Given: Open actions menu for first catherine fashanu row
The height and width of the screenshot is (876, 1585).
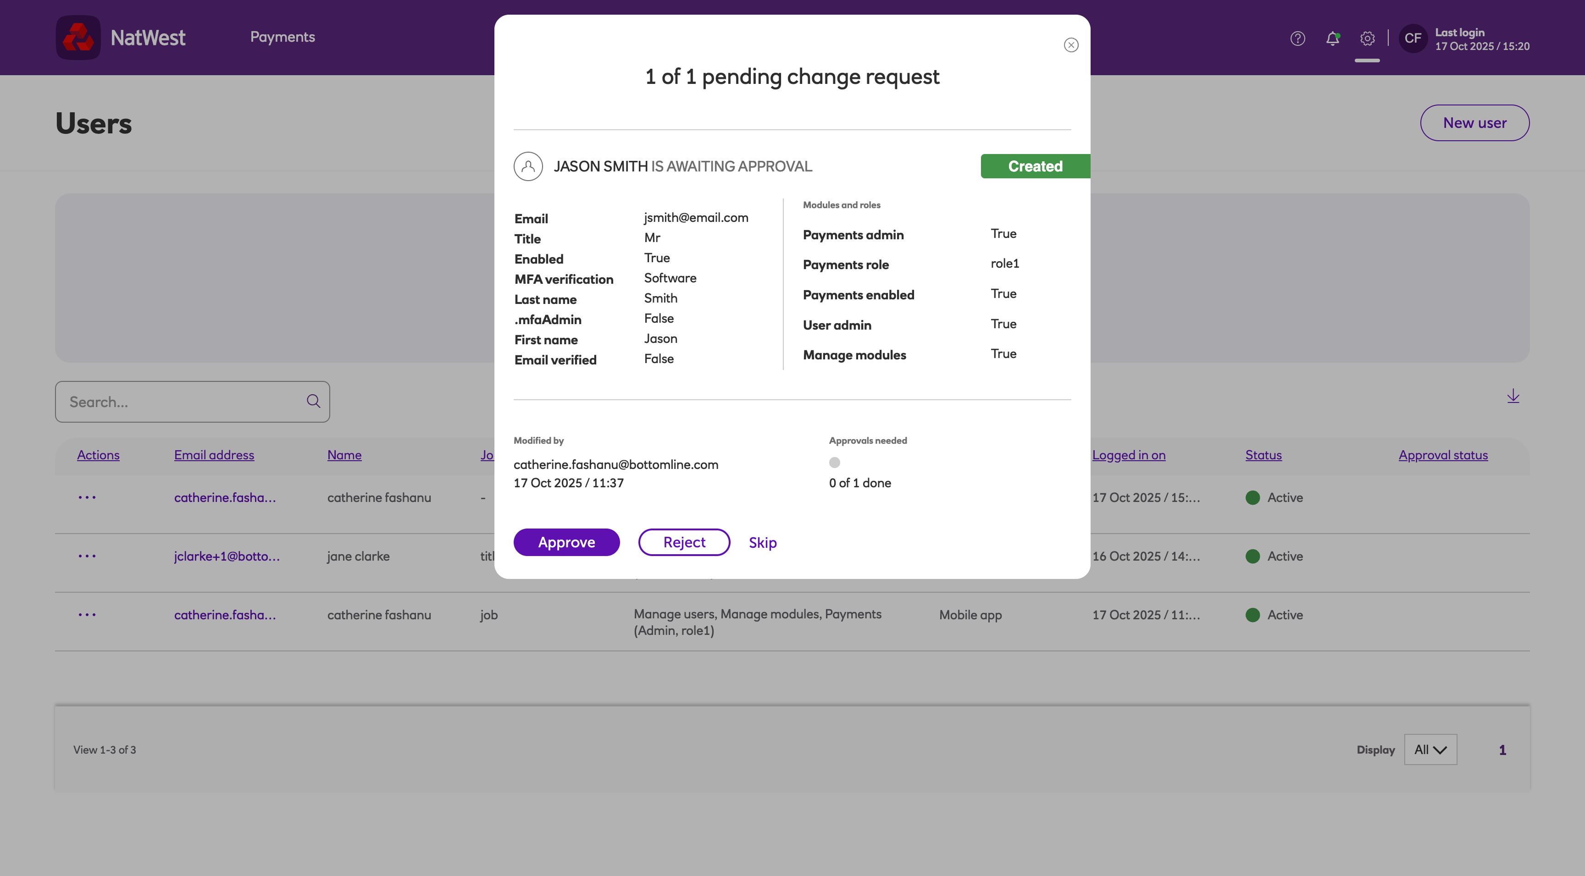Looking at the screenshot, I should (87, 497).
